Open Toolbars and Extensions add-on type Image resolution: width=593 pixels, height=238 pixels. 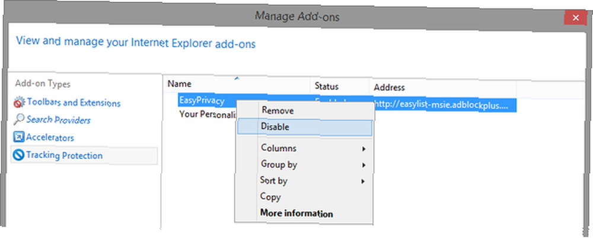click(x=74, y=103)
